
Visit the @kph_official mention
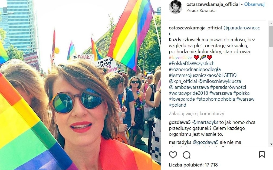pos(183,81)
